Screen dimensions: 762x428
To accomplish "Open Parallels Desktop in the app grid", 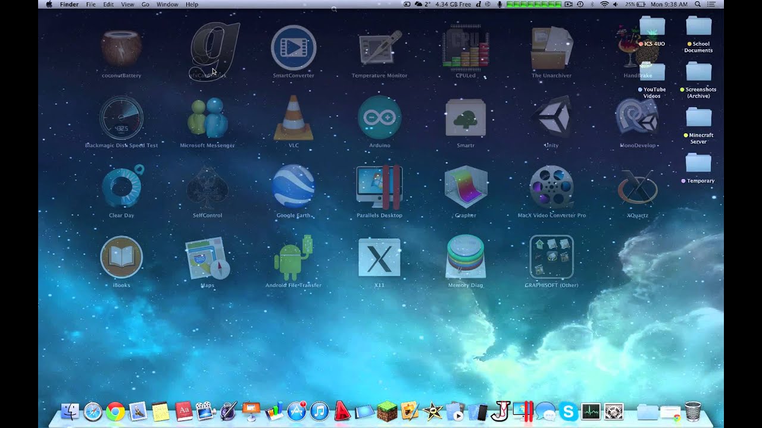I will point(379,187).
